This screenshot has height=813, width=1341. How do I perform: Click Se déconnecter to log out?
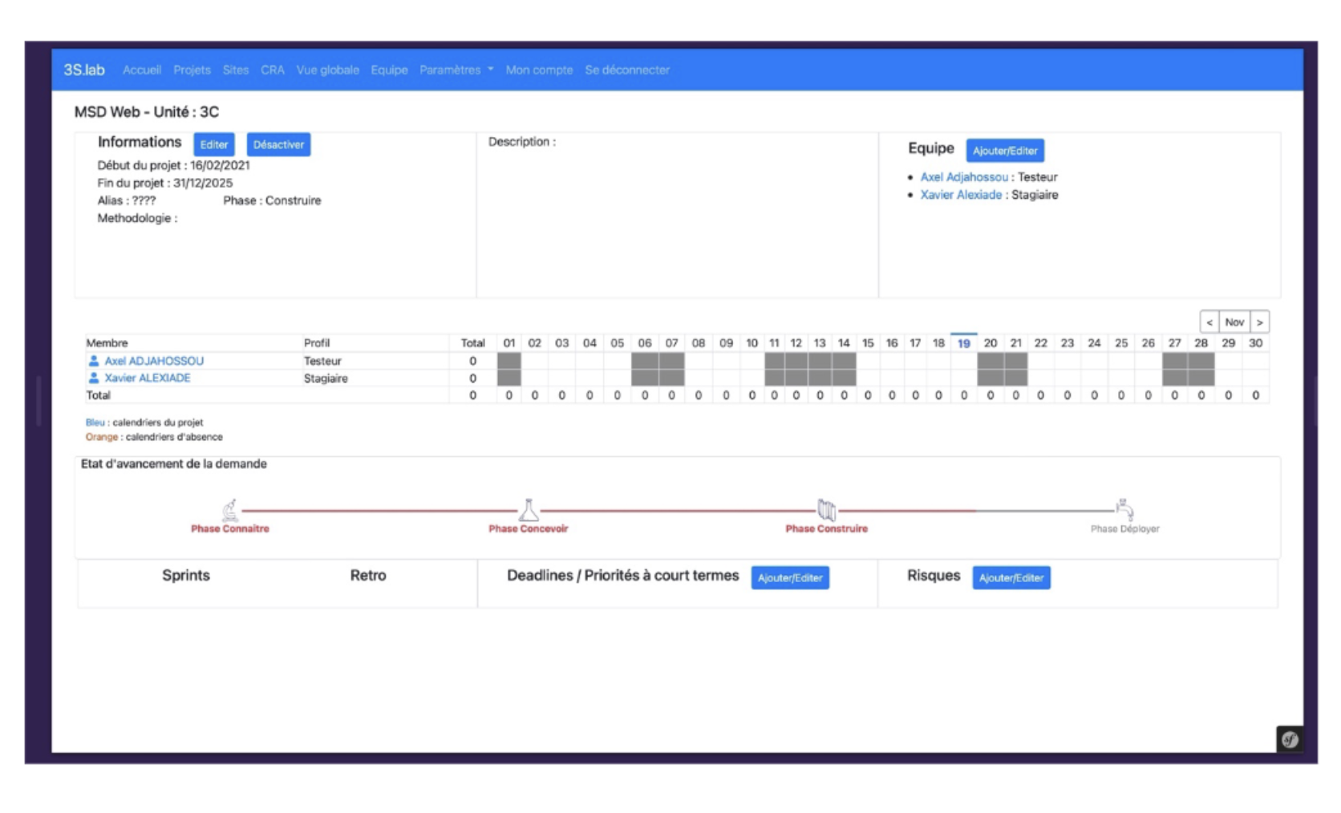pyautogui.click(x=627, y=70)
